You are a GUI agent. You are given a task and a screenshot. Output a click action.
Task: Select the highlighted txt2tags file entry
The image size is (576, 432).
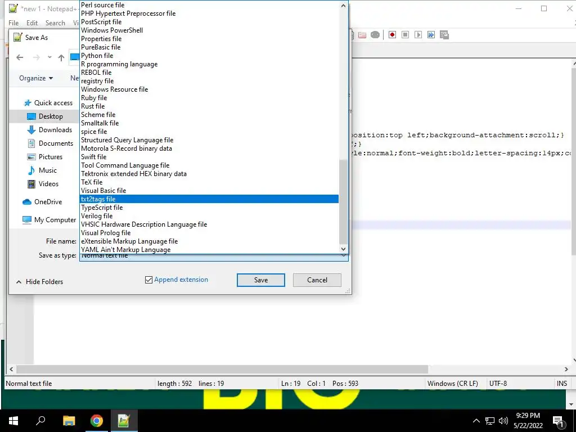coord(209,199)
